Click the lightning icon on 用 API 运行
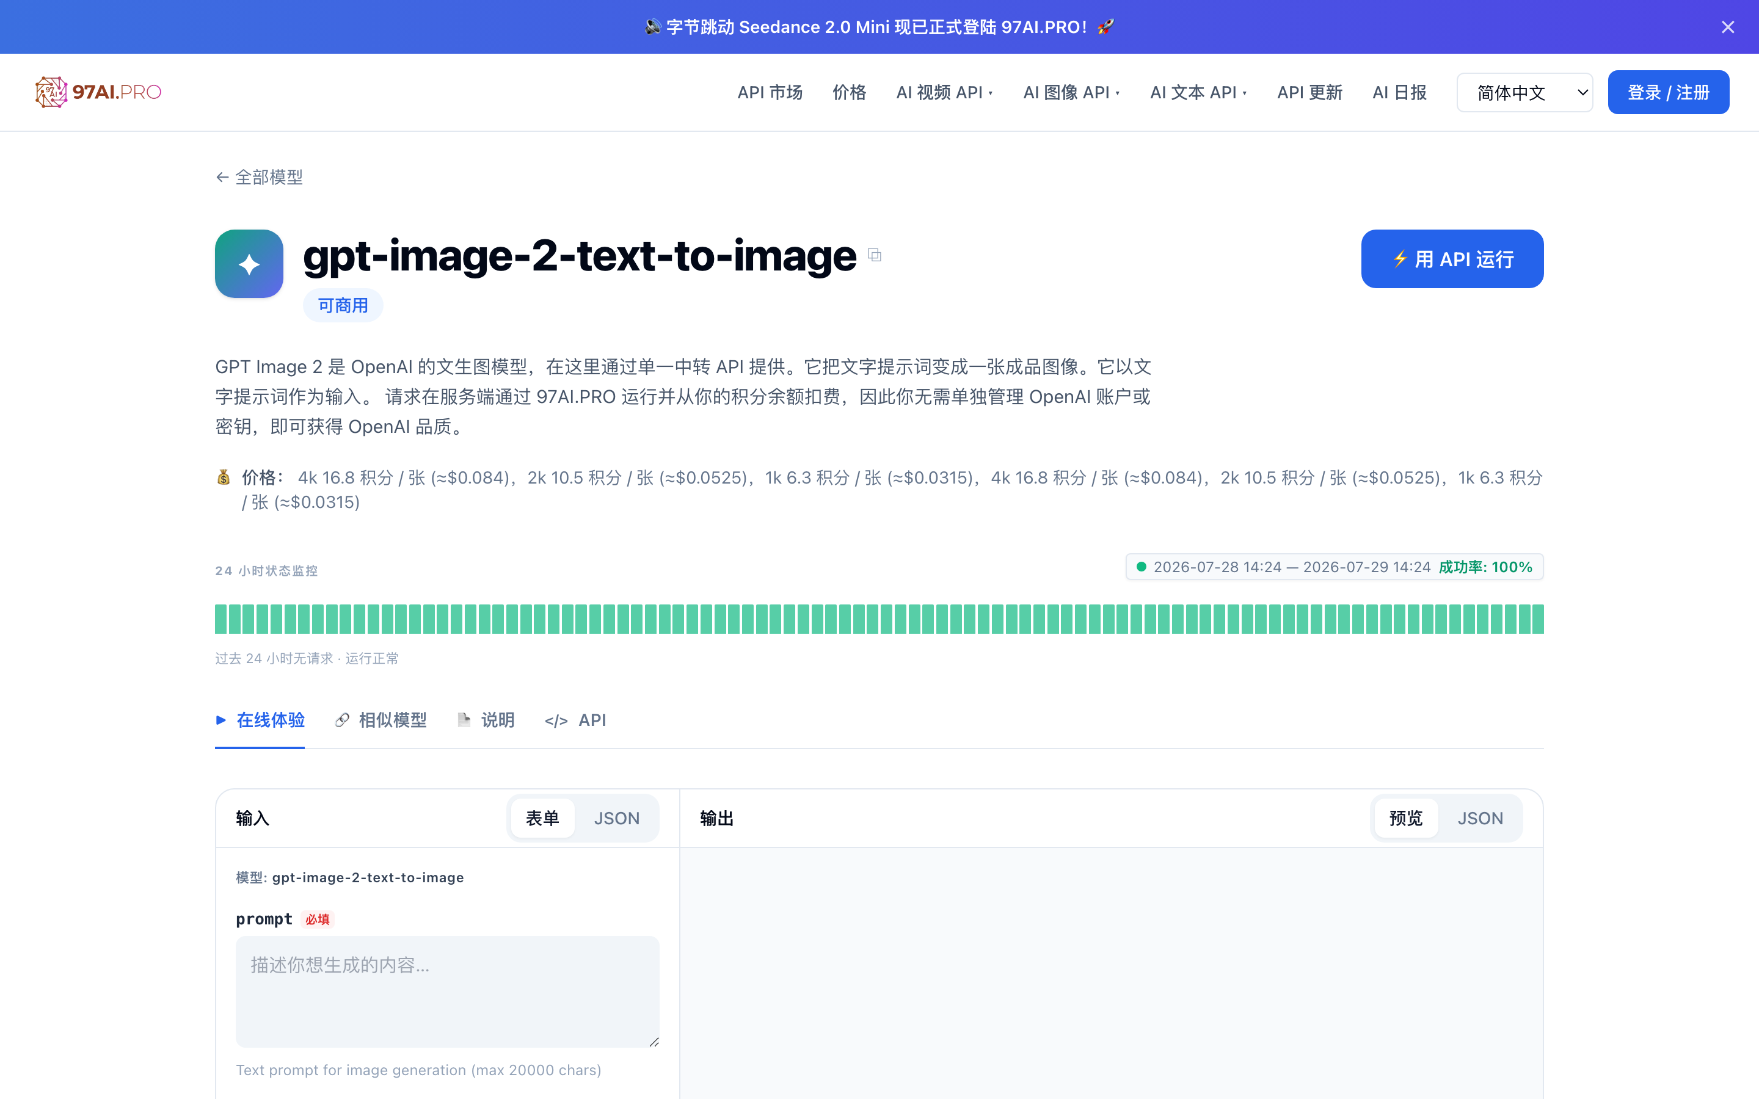Viewport: 1759px width, 1099px height. click(1400, 259)
